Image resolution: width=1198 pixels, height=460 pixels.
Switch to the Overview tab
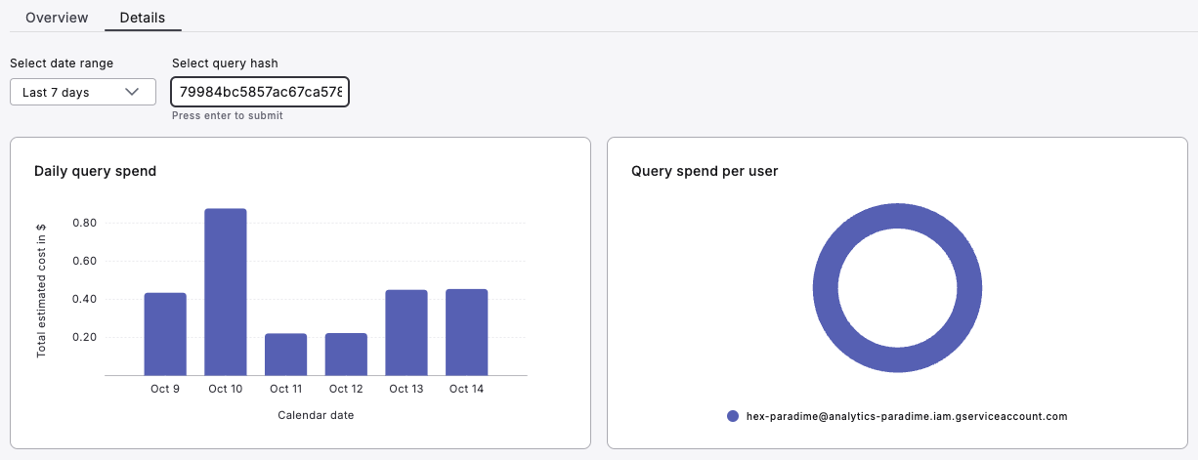click(x=57, y=18)
